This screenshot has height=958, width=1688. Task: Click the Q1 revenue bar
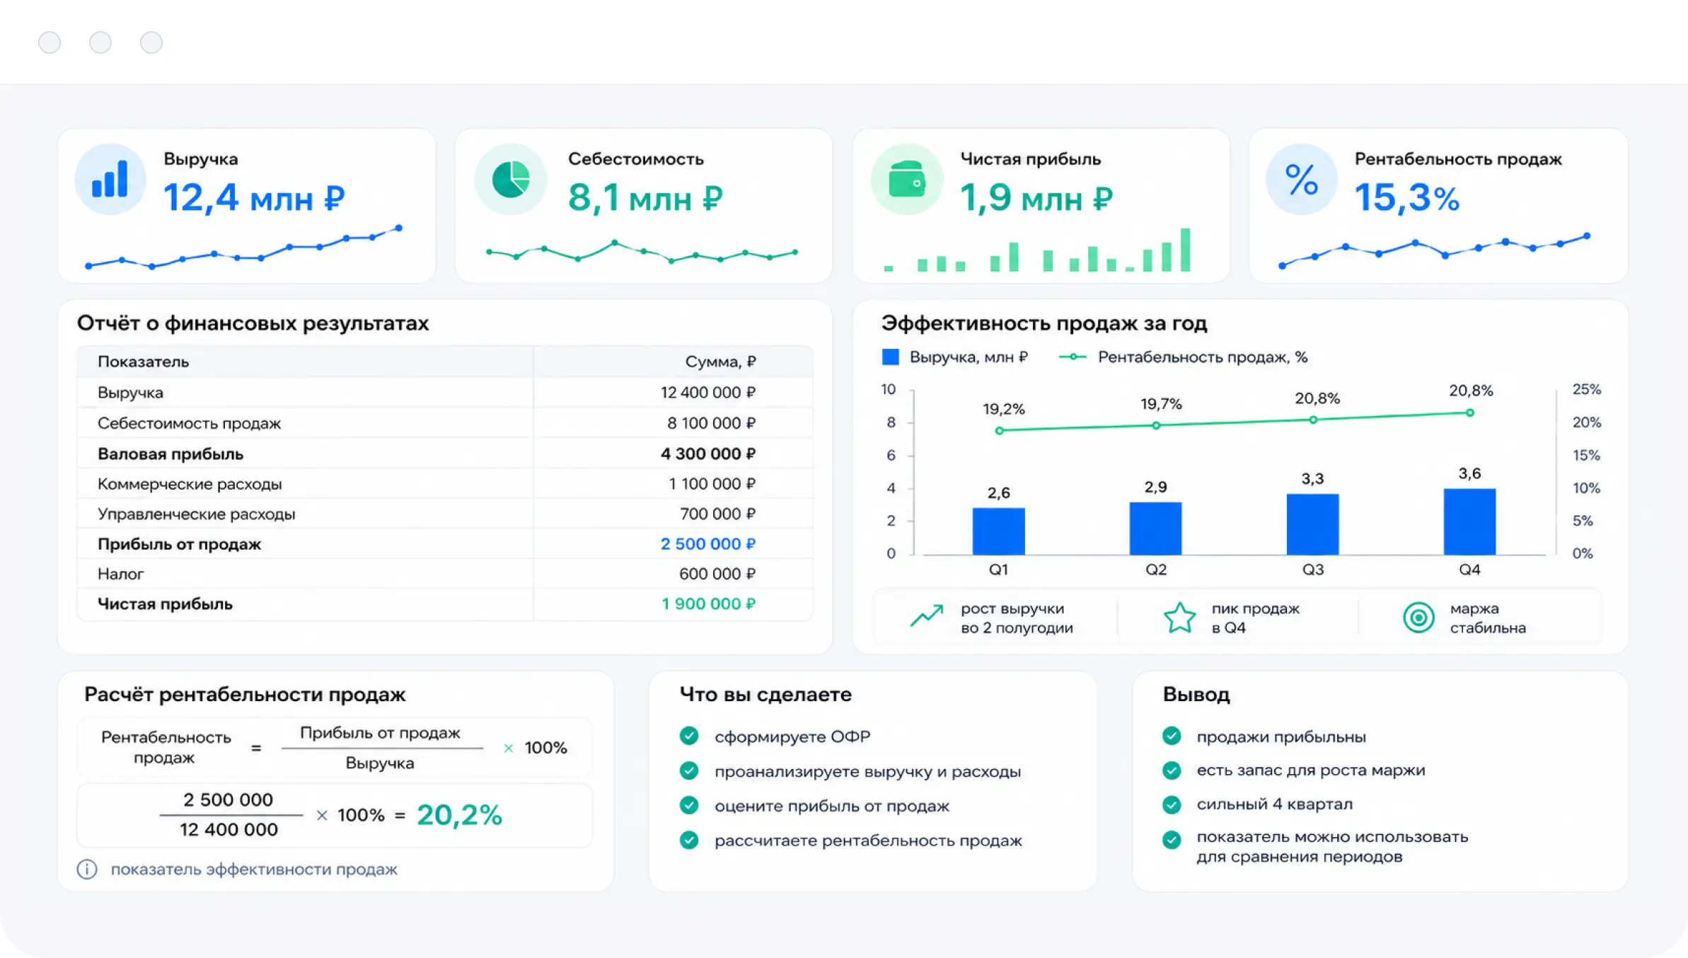coord(998,531)
